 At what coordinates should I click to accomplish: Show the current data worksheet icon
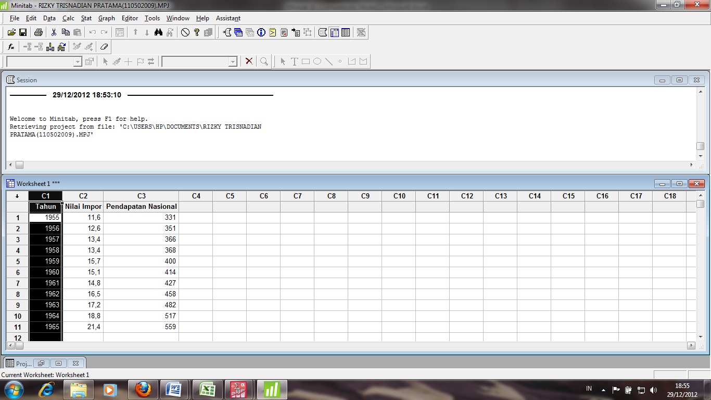tap(335, 32)
